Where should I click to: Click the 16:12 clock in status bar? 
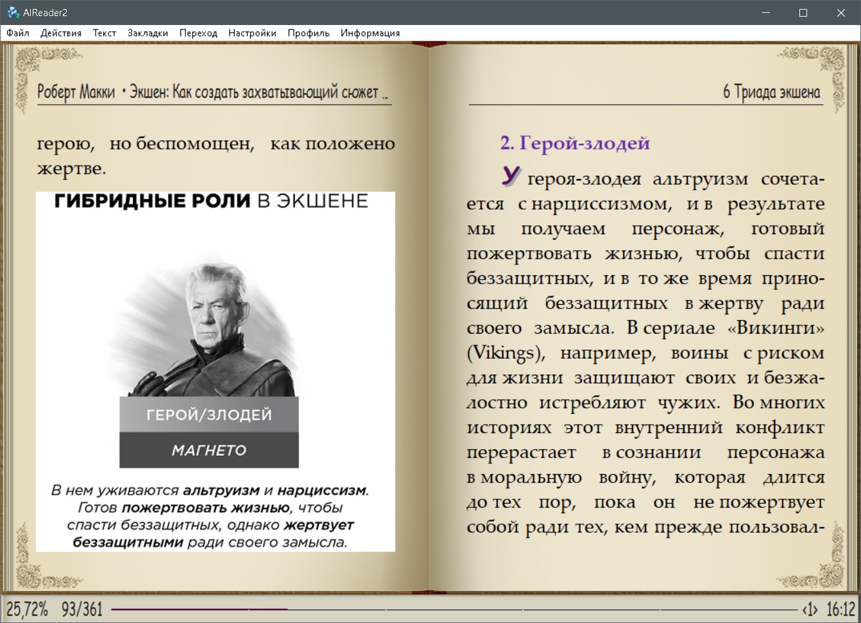click(841, 609)
